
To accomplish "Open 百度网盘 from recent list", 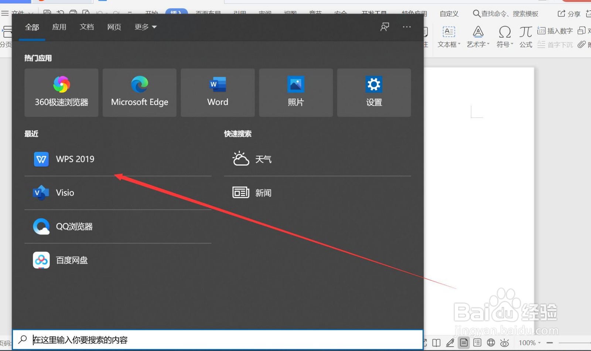I will [x=118, y=260].
